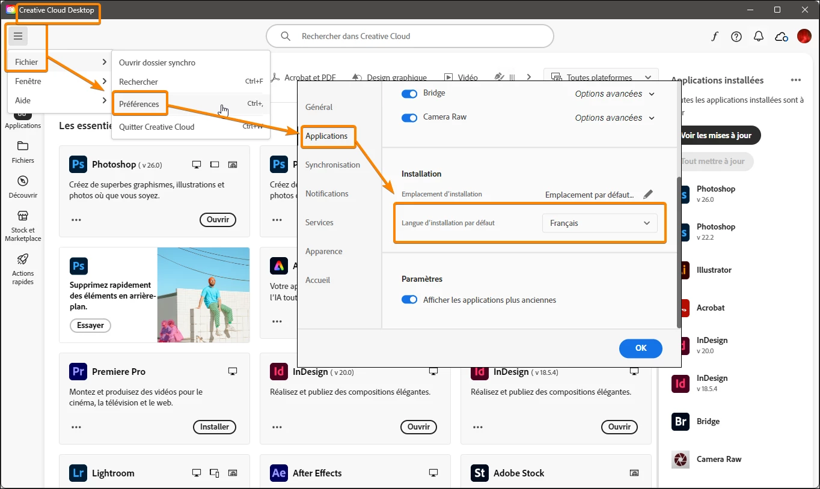Click the After Effects app icon

(x=279, y=473)
